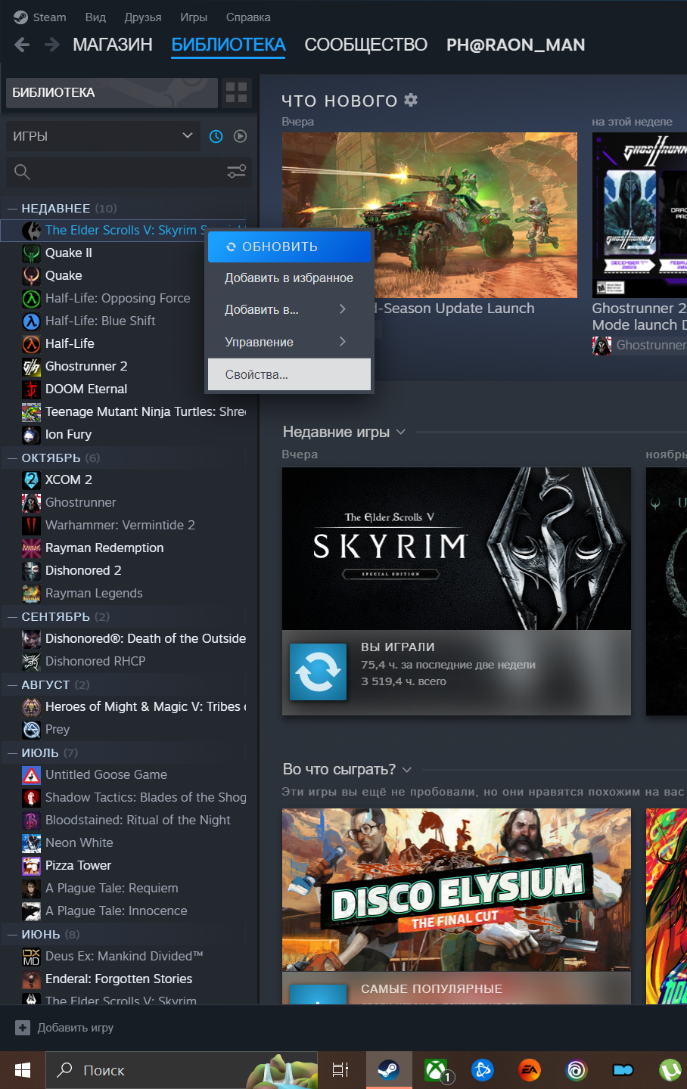Select Dishonored 2 in the list

pyautogui.click(x=83, y=570)
